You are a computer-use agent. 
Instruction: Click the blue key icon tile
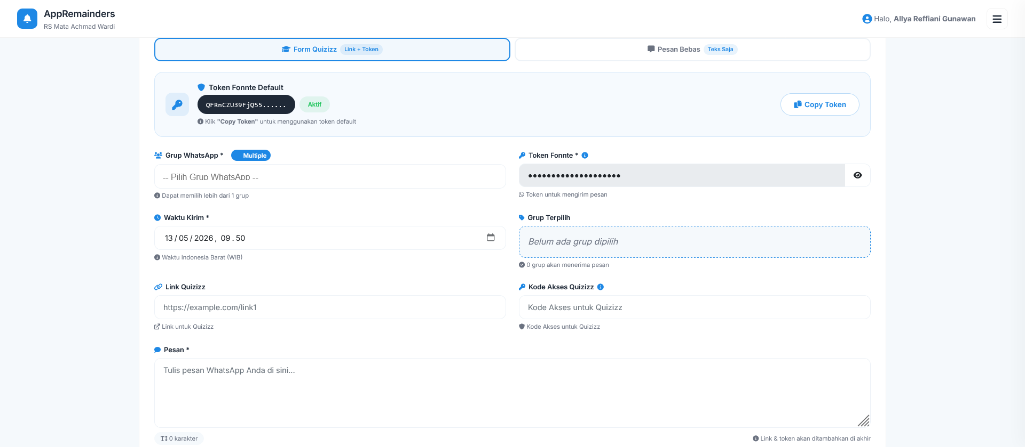[x=177, y=104]
